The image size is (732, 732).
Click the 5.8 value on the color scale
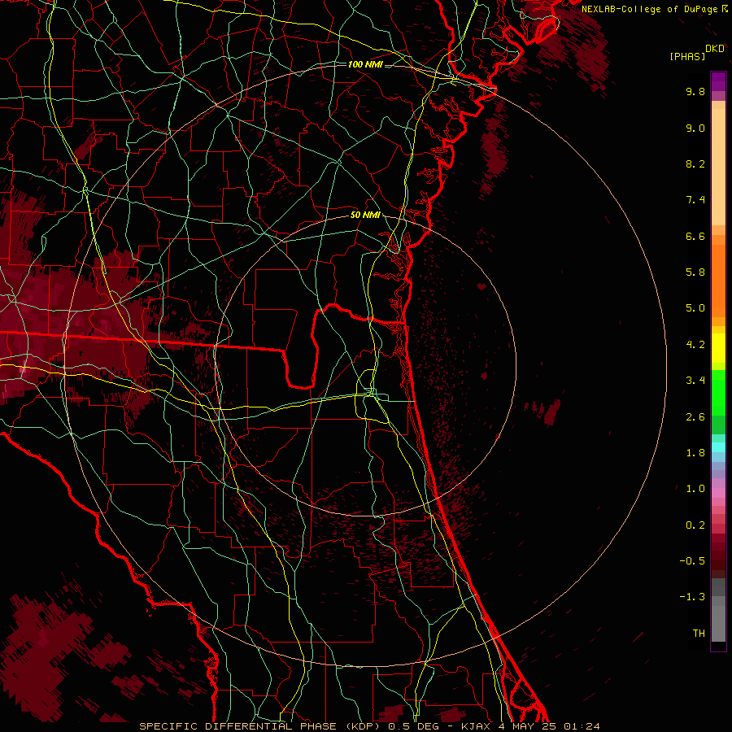point(695,272)
